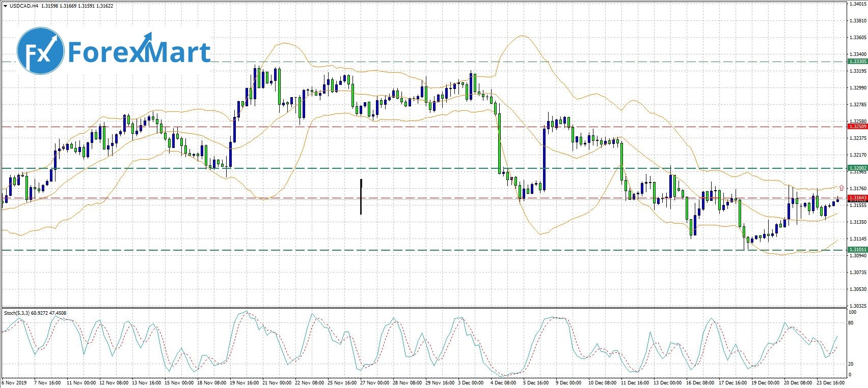Click the 4 Dec 08:00 time axis label
Image resolution: width=868 pixels, height=388 pixels.
[x=503, y=382]
